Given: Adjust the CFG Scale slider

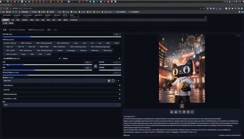Looking at the screenshot, I should (x=62, y=75).
